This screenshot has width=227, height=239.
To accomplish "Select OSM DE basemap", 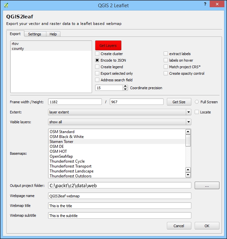I will 117,147.
